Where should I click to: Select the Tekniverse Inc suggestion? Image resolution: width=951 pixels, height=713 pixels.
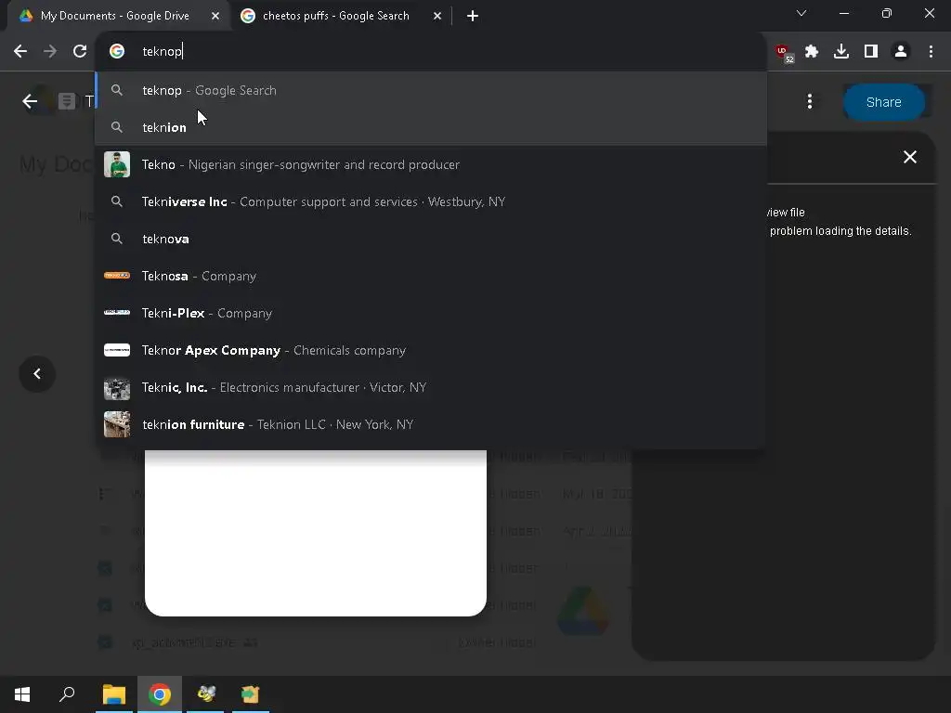point(431,201)
